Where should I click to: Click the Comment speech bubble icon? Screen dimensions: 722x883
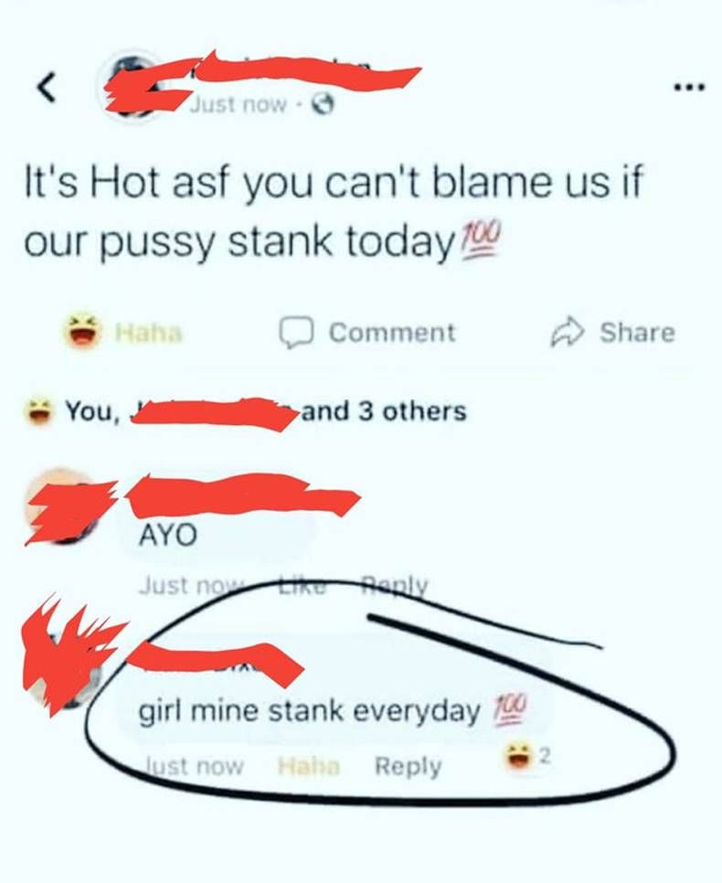coord(296,332)
